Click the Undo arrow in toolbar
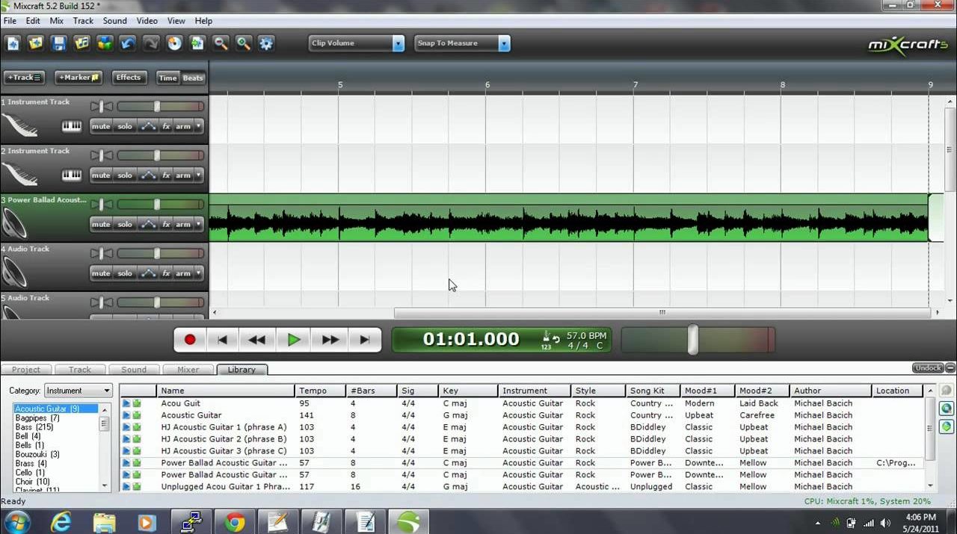This screenshot has width=957, height=534. (128, 43)
